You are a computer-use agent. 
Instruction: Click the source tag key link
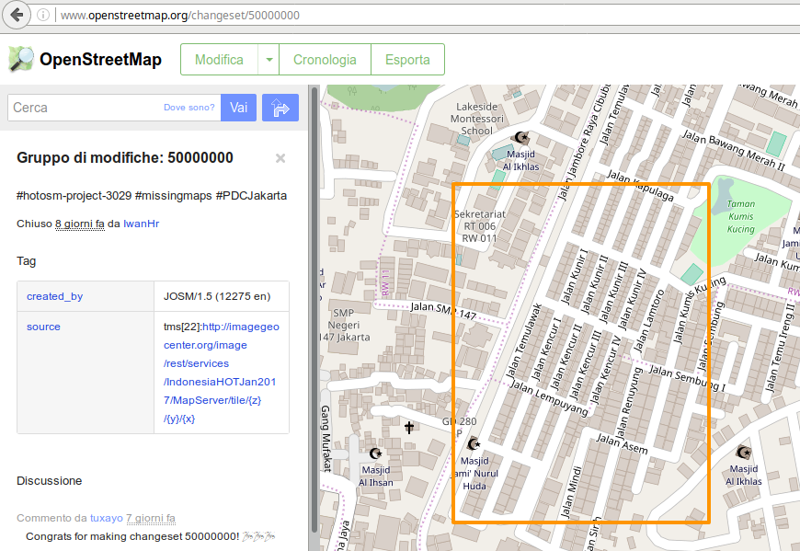(x=43, y=327)
